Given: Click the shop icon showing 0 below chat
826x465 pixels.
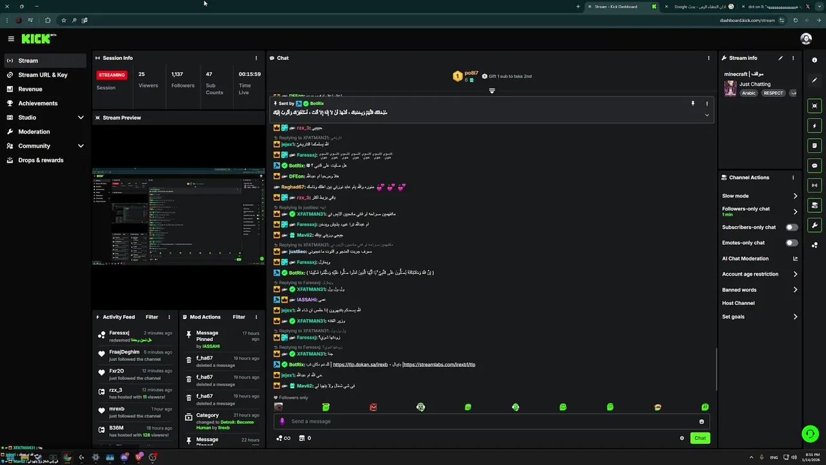Looking at the screenshot, I should (x=305, y=438).
